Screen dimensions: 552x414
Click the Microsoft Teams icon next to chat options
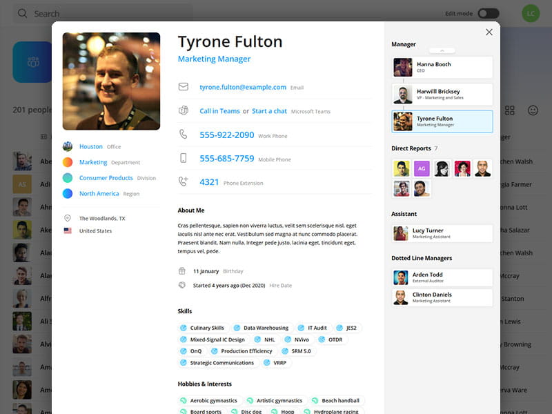[182, 110]
